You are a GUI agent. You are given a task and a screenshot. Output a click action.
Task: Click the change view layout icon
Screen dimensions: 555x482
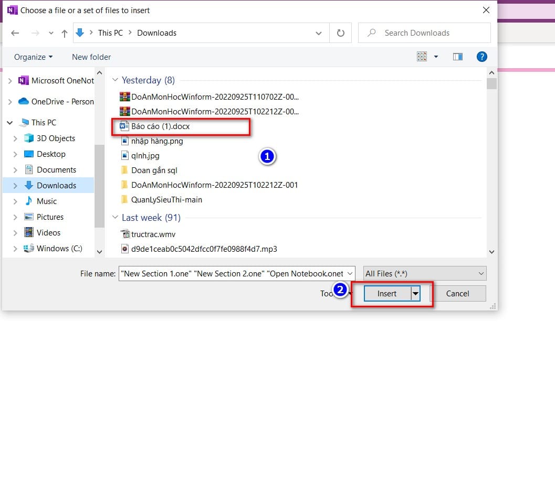422,57
